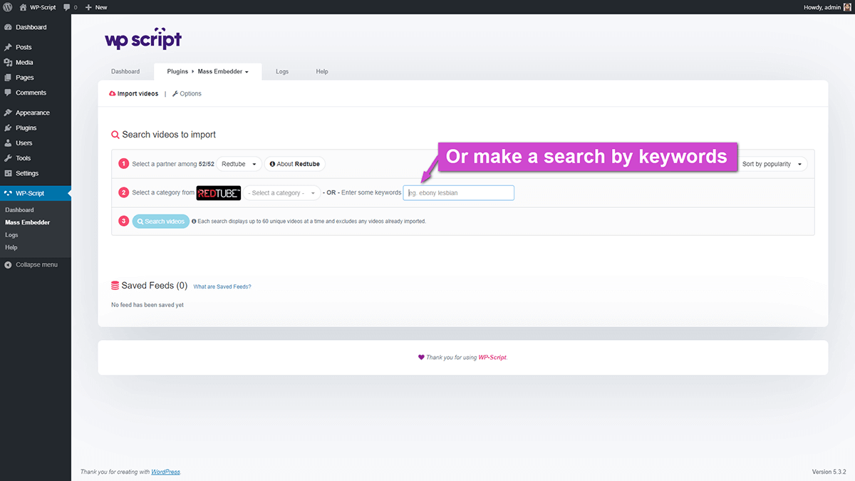Image resolution: width=855 pixels, height=481 pixels.
Task: Click the Search videos button
Action: point(161,222)
